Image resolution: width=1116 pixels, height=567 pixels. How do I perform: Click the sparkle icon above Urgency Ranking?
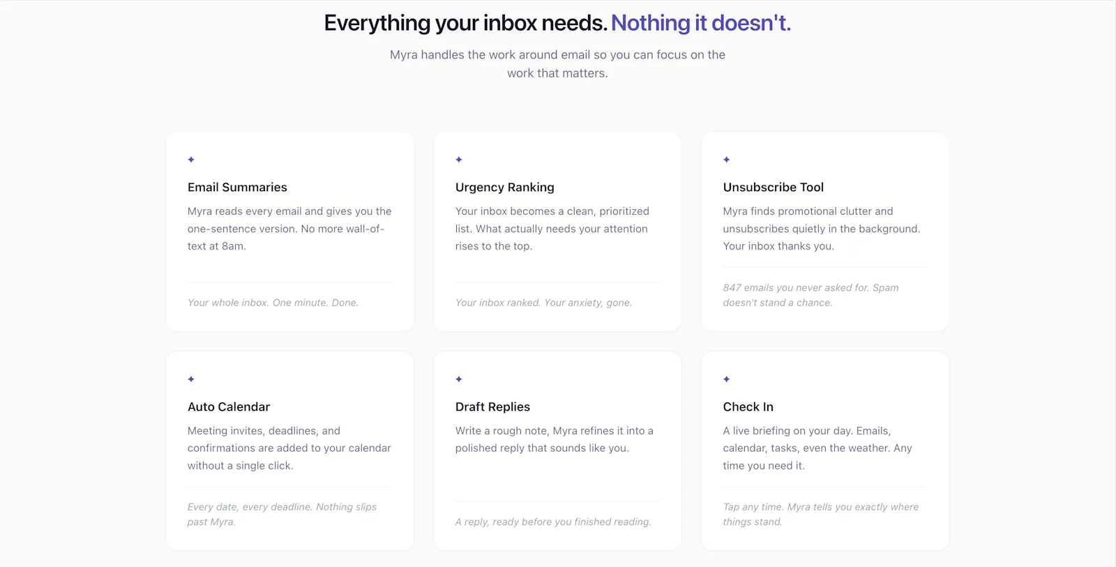coord(459,160)
